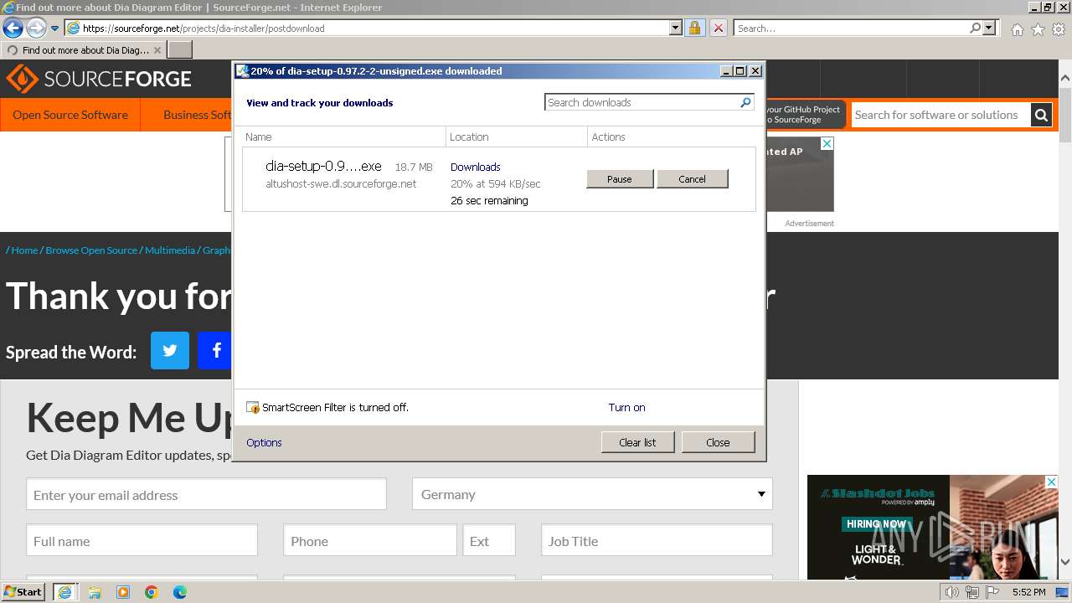Click the Slashdot Jobs advertisement

(x=932, y=528)
